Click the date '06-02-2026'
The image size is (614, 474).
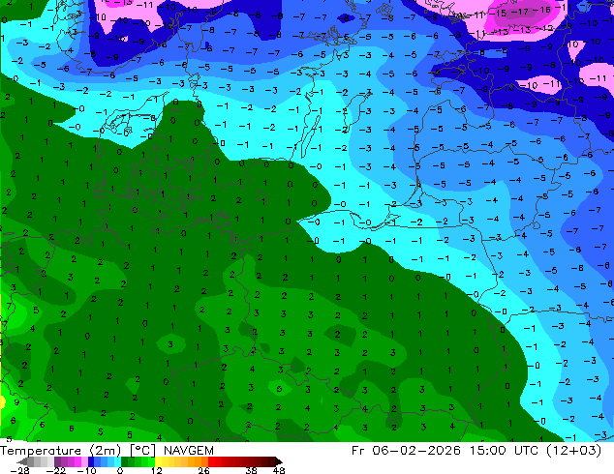point(415,451)
